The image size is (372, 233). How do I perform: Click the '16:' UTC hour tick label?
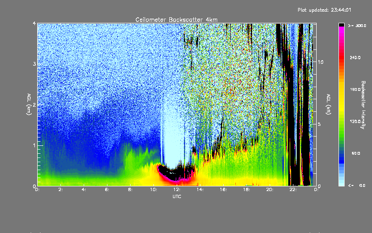click(224, 190)
